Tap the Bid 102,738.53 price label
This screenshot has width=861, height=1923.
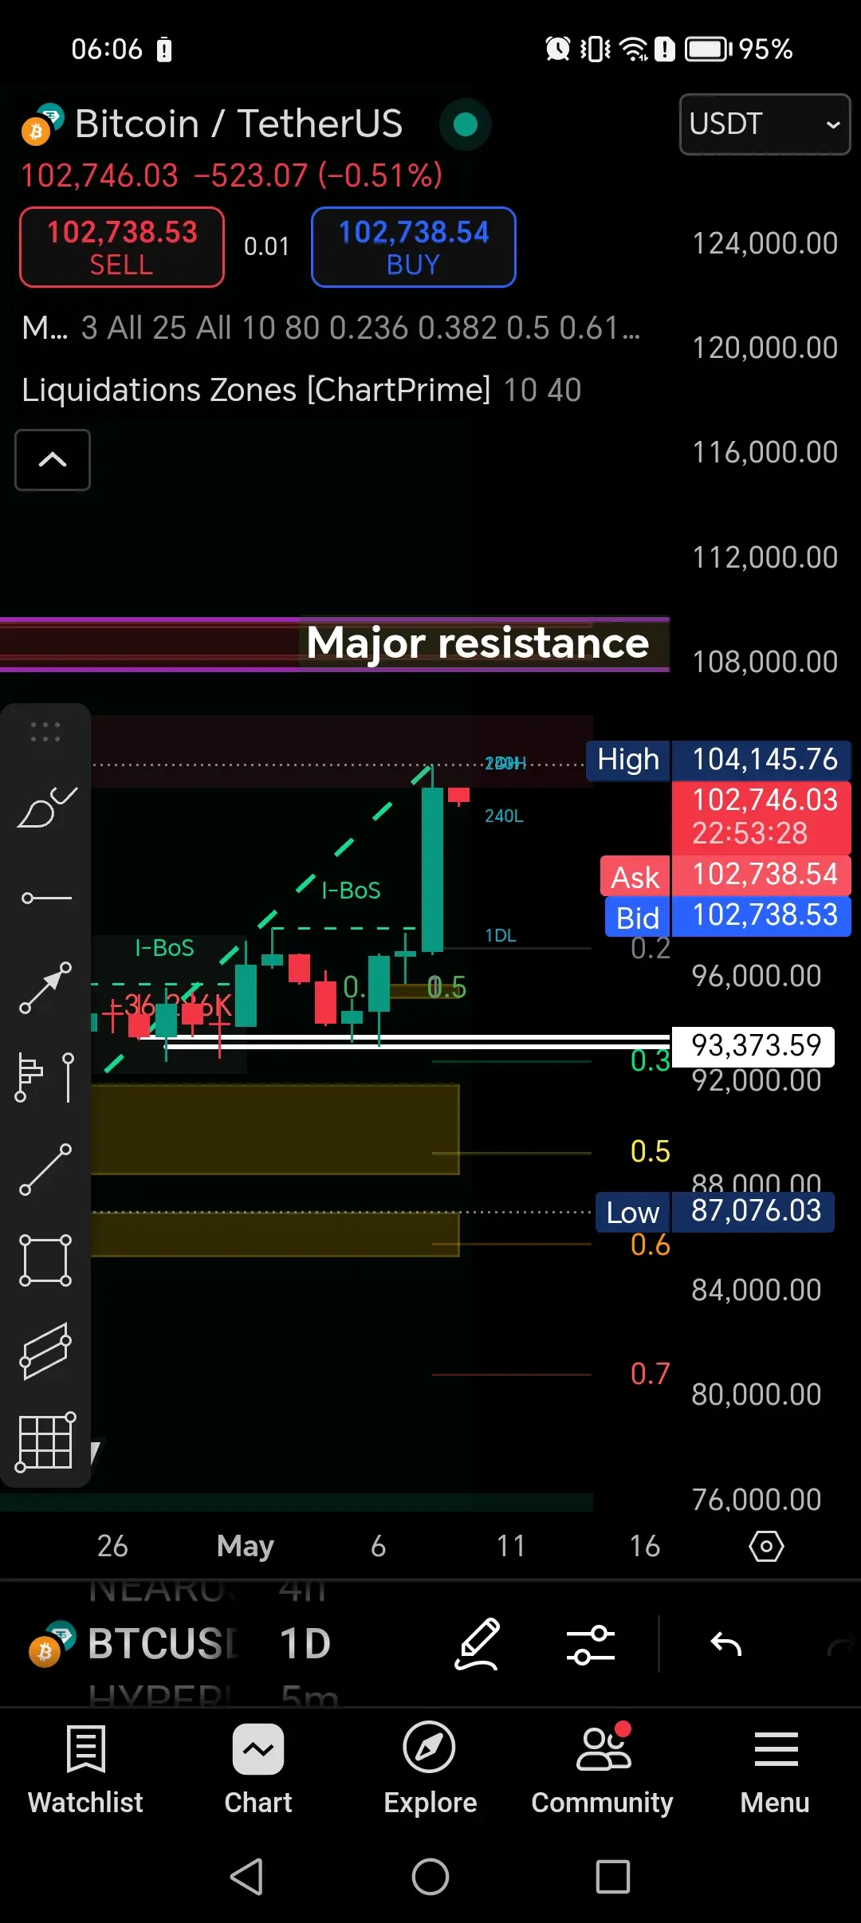click(x=728, y=916)
